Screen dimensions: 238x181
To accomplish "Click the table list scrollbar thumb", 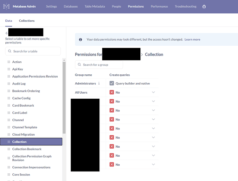I will point(64,98).
